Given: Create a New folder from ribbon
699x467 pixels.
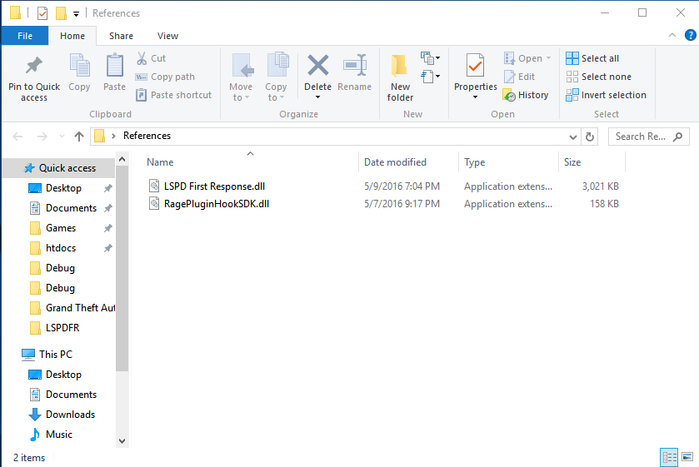Looking at the screenshot, I should (400, 77).
